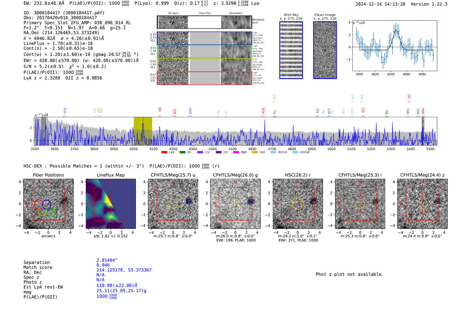Image resolution: width=471 pixels, height=320 pixels.
Task: Open the HSC(26.2) r image
Action: tap(298, 204)
